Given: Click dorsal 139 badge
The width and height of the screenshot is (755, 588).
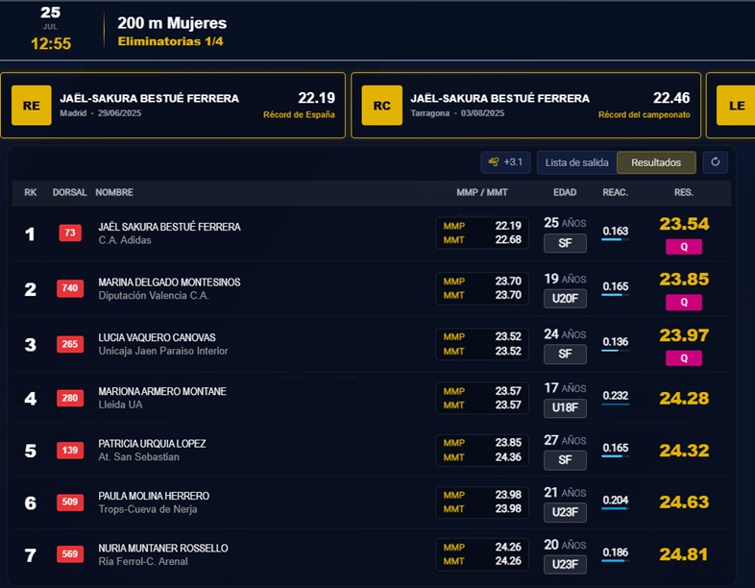Looking at the screenshot, I should pyautogui.click(x=70, y=450).
